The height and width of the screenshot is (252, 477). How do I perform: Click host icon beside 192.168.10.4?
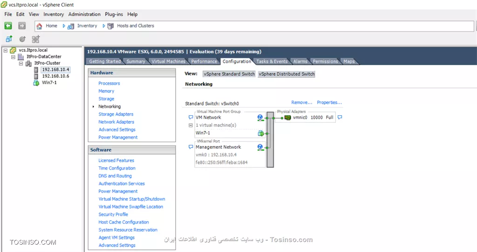pyautogui.click(x=36, y=70)
